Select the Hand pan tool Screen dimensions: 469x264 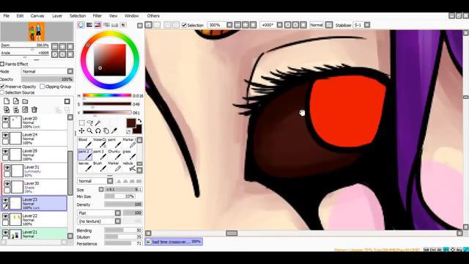pyautogui.click(x=106, y=131)
